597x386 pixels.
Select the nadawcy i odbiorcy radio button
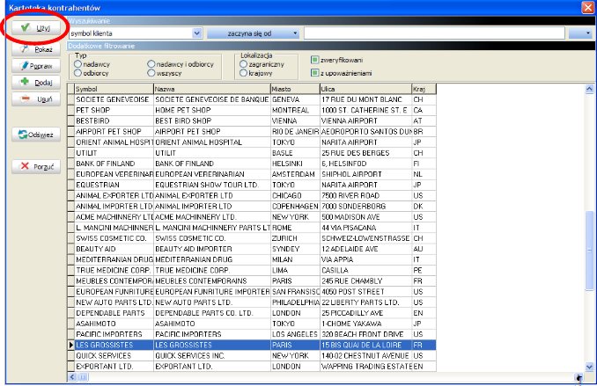[151, 64]
